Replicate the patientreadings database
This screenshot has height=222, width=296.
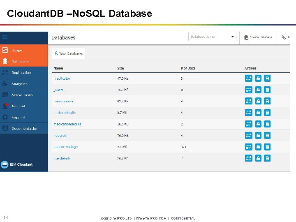[248, 147]
